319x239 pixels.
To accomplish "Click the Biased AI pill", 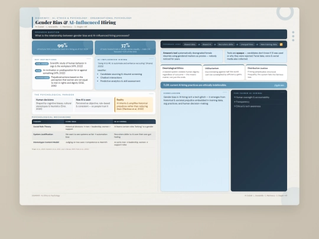I will 207,44.
